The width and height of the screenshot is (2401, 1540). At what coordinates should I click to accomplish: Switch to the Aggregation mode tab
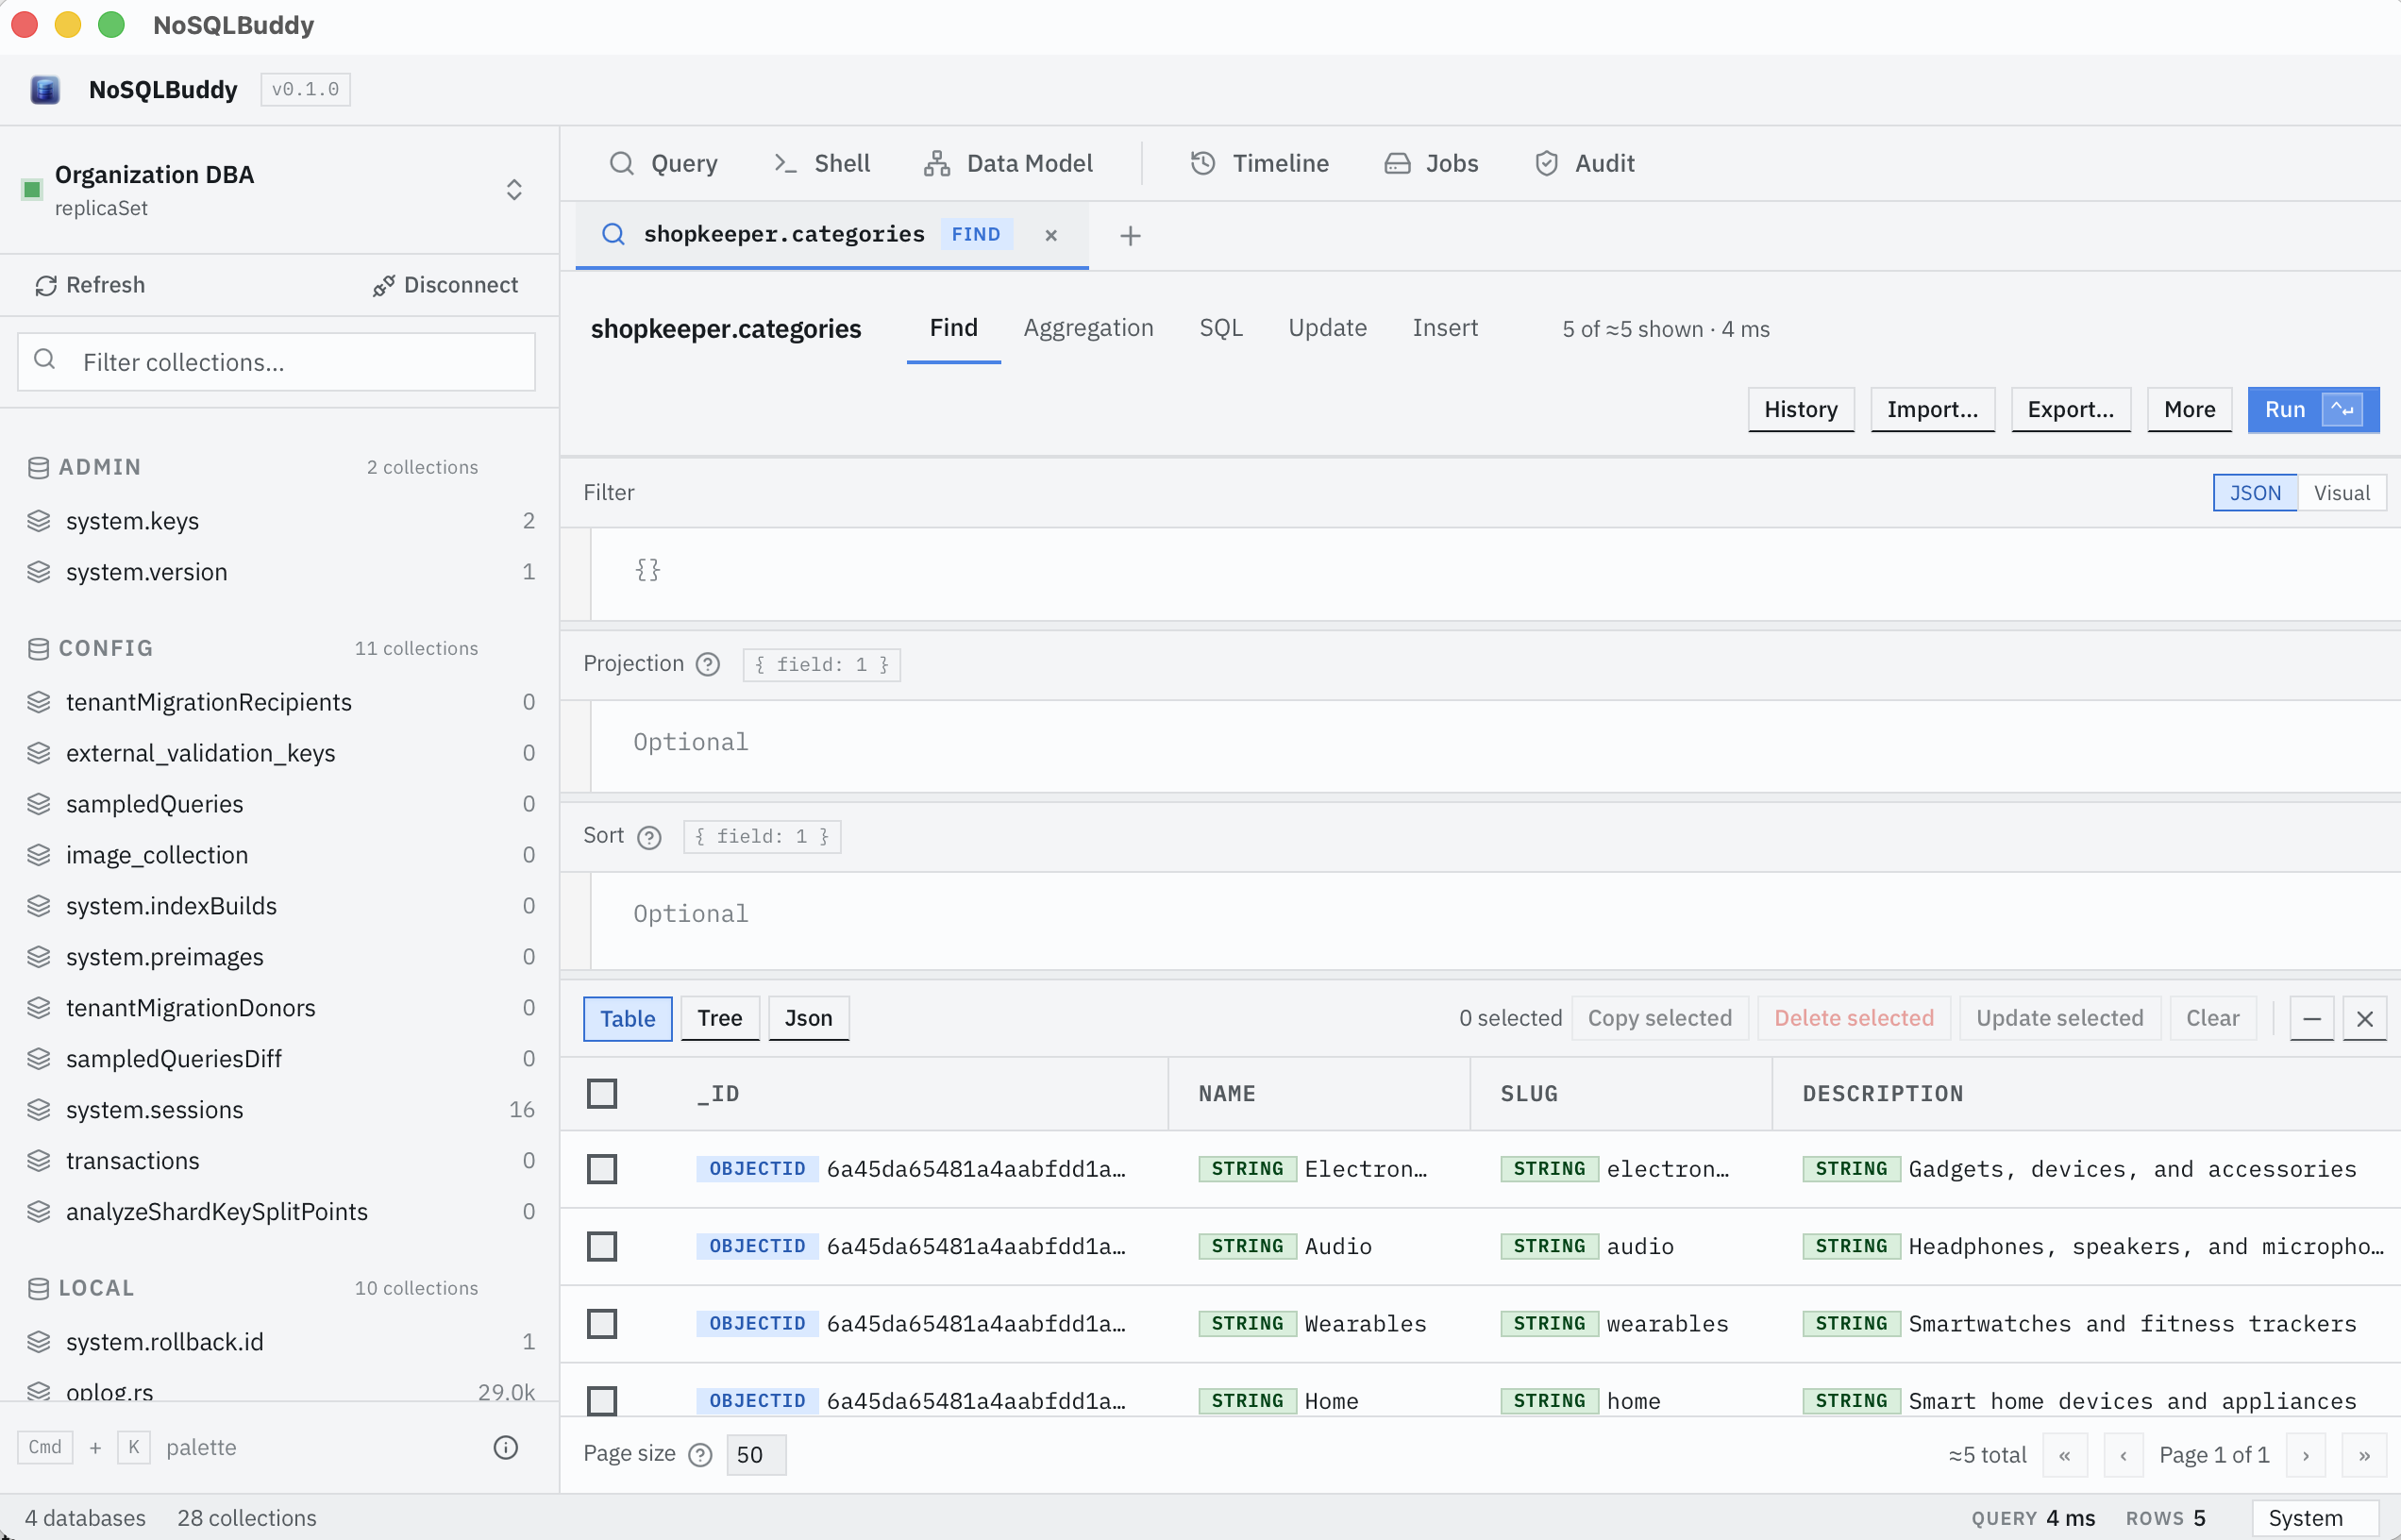pyautogui.click(x=1088, y=328)
